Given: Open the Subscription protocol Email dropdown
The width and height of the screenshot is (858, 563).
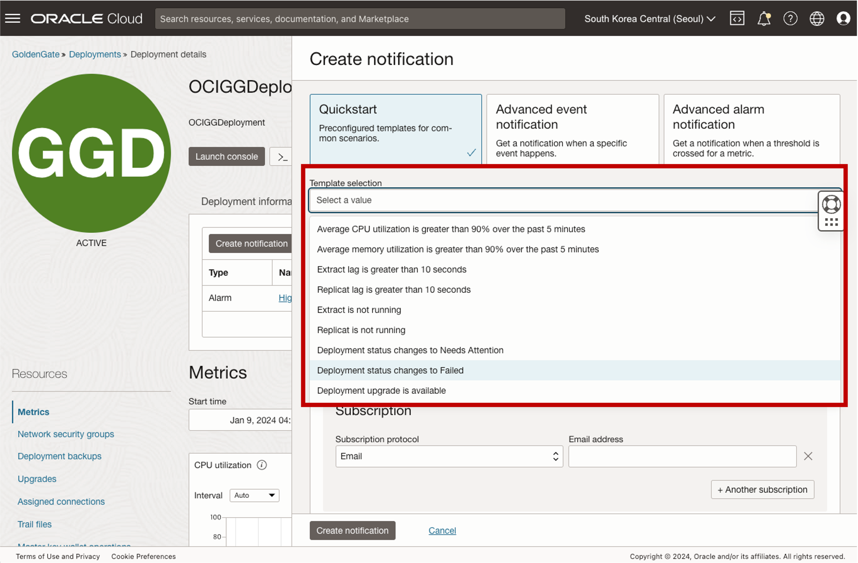Looking at the screenshot, I should tap(449, 456).
